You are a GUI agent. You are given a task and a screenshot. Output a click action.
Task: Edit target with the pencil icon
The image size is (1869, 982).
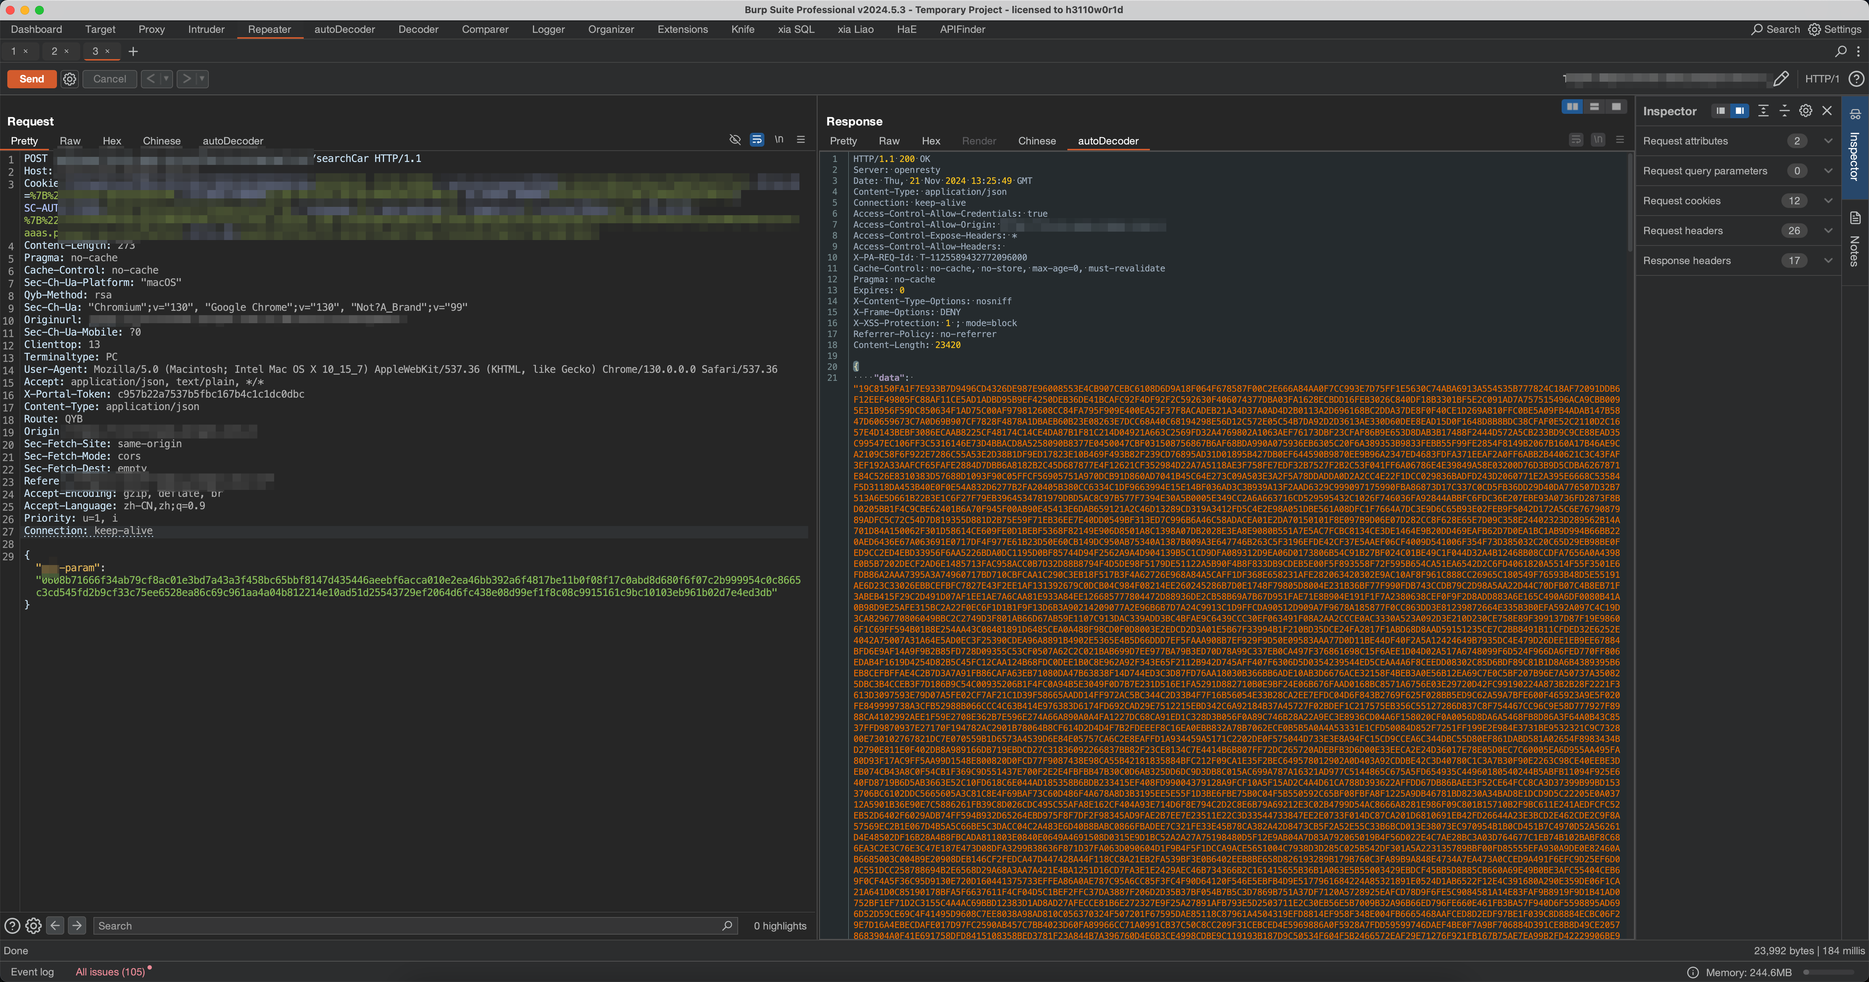[1781, 78]
